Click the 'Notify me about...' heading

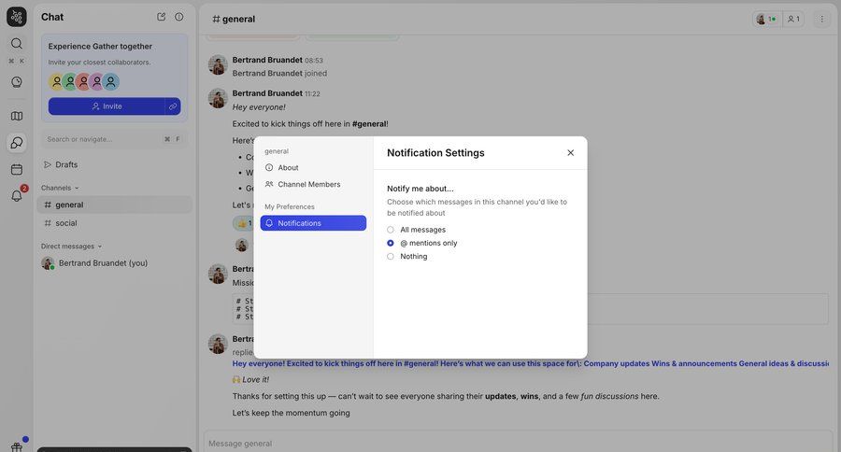(420, 189)
